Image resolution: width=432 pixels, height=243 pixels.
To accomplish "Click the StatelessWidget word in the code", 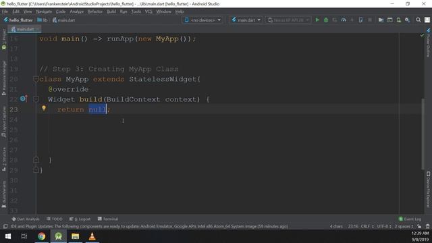I will coord(163,79).
